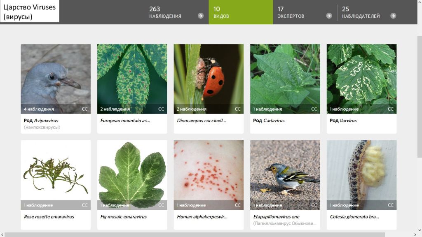Click the European mountain ash leaf thumbnail
Image resolution: width=422 pixels, height=237 pixels.
coord(132,79)
